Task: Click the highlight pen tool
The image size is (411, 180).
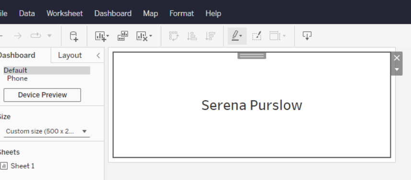Action: pyautogui.click(x=235, y=36)
